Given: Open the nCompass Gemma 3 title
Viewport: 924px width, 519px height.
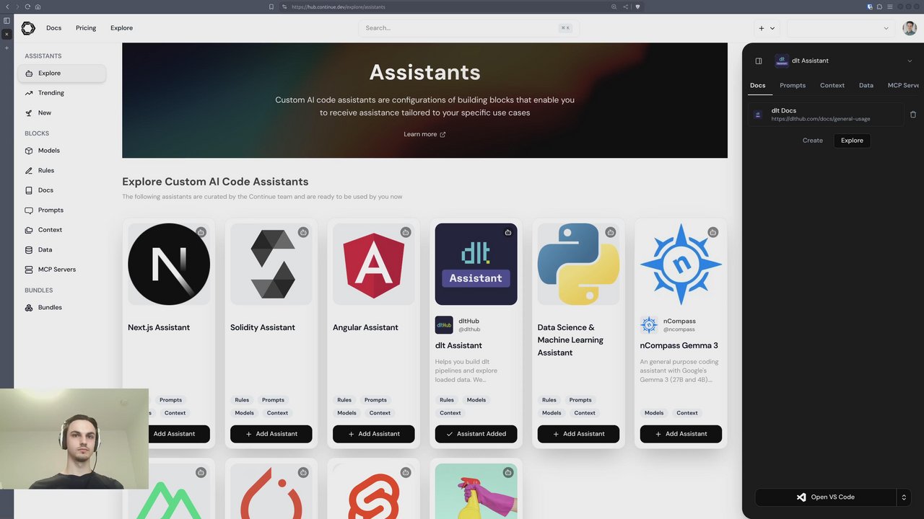Looking at the screenshot, I should (x=679, y=345).
